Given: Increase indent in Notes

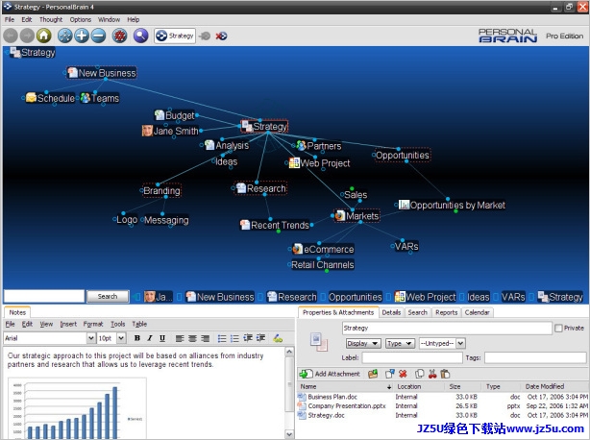Looking at the screenshot, I should pos(260,338).
